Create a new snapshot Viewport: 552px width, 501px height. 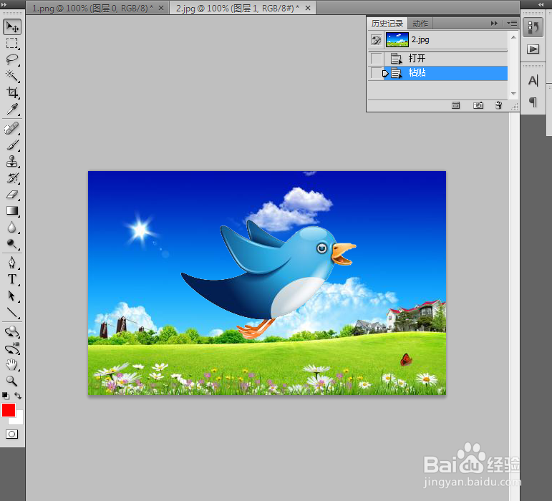point(478,105)
